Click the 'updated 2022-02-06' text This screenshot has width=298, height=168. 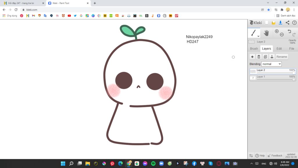coord(291,156)
